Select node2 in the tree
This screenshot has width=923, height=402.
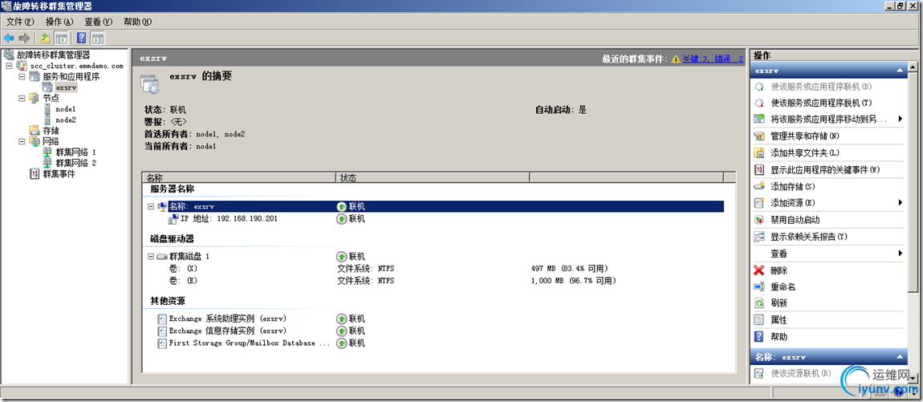coord(65,120)
